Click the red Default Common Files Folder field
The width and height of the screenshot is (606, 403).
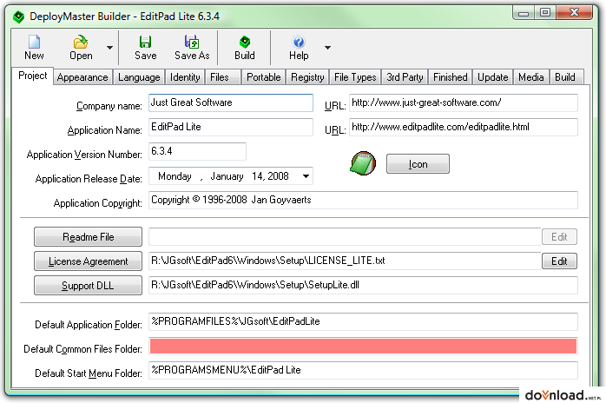coord(363,347)
